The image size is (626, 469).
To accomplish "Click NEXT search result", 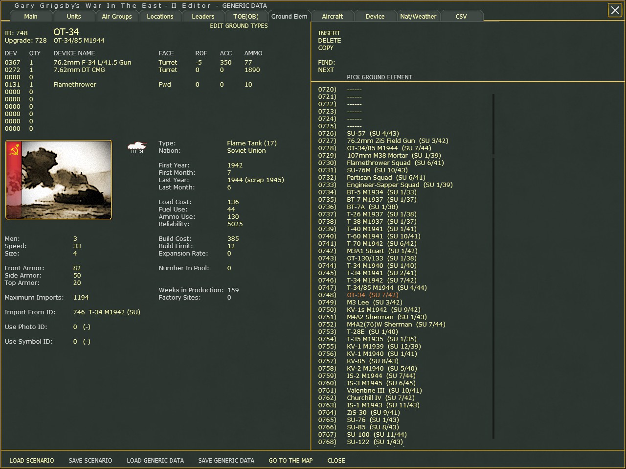I will click(x=326, y=70).
